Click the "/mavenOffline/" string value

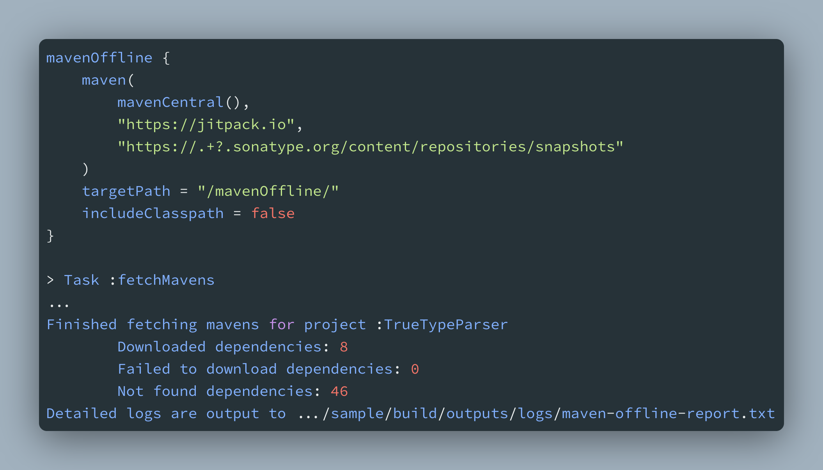[x=268, y=191]
